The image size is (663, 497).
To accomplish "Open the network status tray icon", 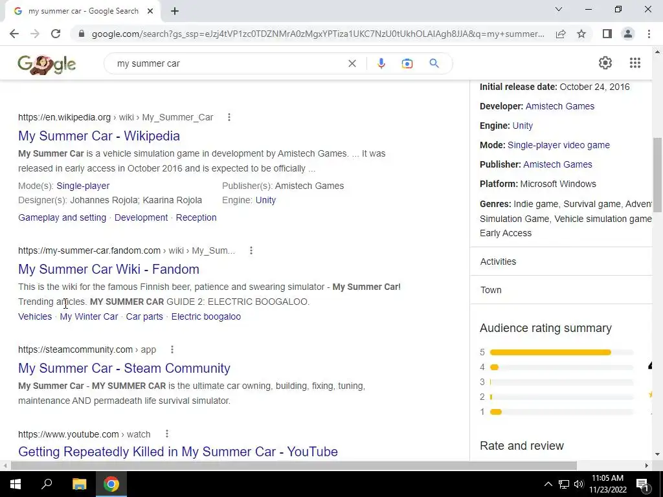I will point(564,484).
